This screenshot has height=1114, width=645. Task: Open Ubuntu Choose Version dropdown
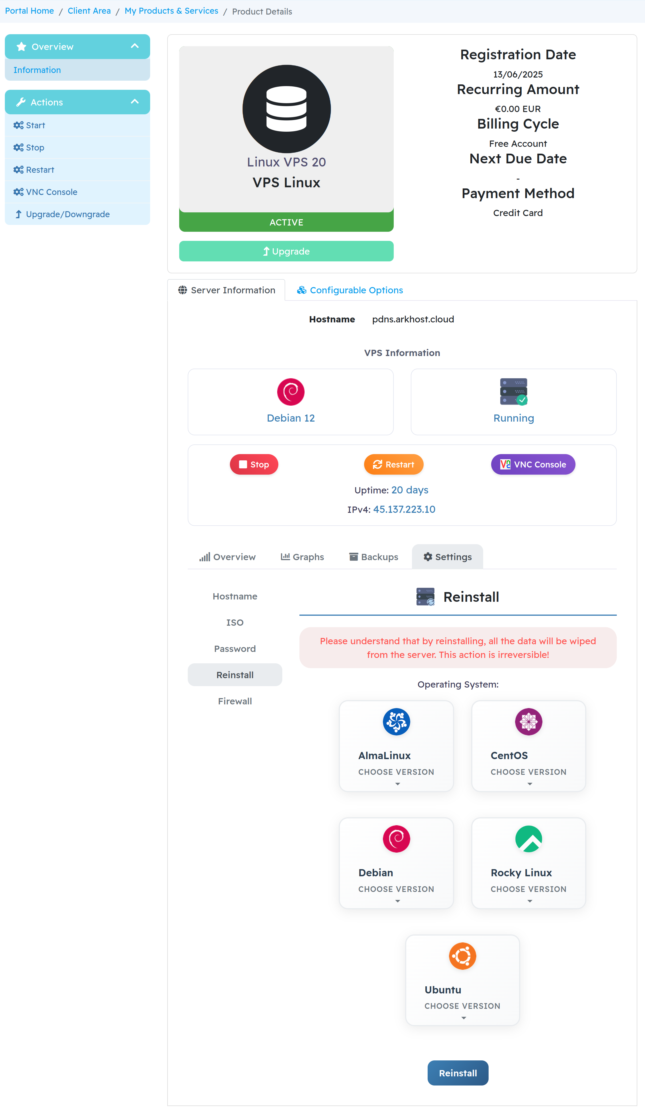pyautogui.click(x=463, y=1011)
